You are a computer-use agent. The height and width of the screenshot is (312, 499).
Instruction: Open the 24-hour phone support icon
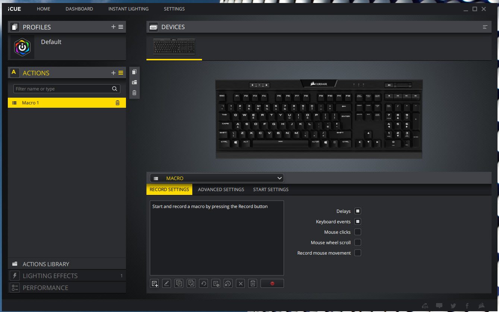pos(425,306)
